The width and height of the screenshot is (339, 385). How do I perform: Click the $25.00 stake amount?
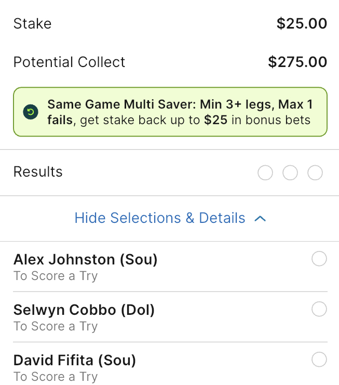click(302, 23)
